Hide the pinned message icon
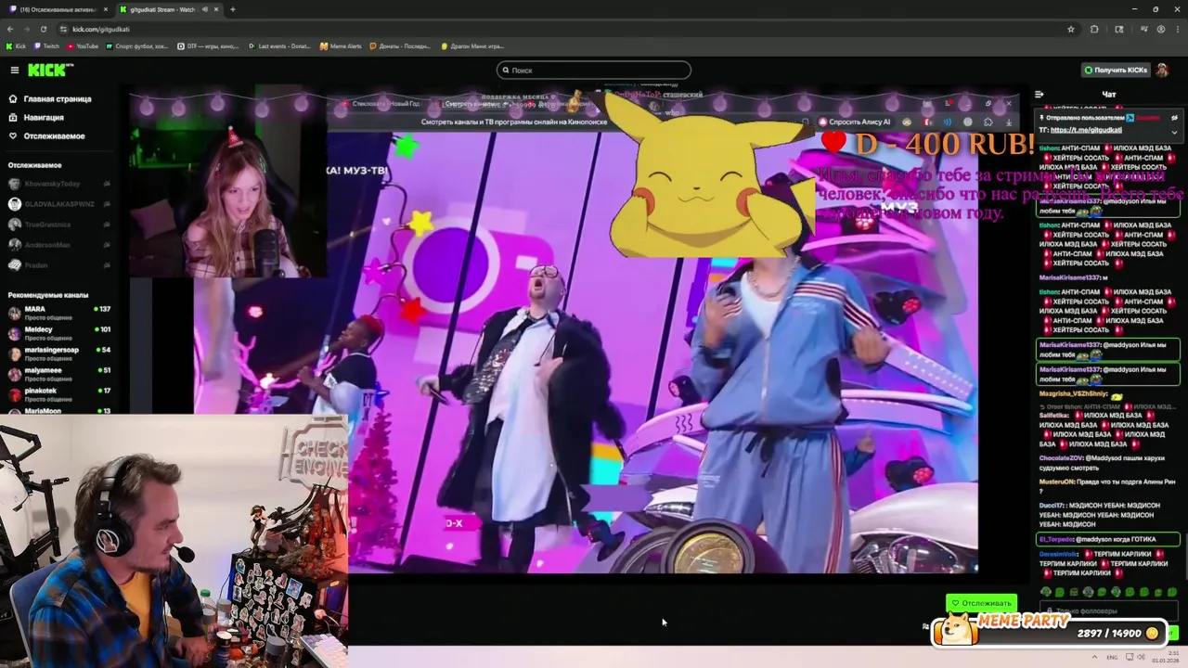This screenshot has width=1188, height=668. (1174, 118)
